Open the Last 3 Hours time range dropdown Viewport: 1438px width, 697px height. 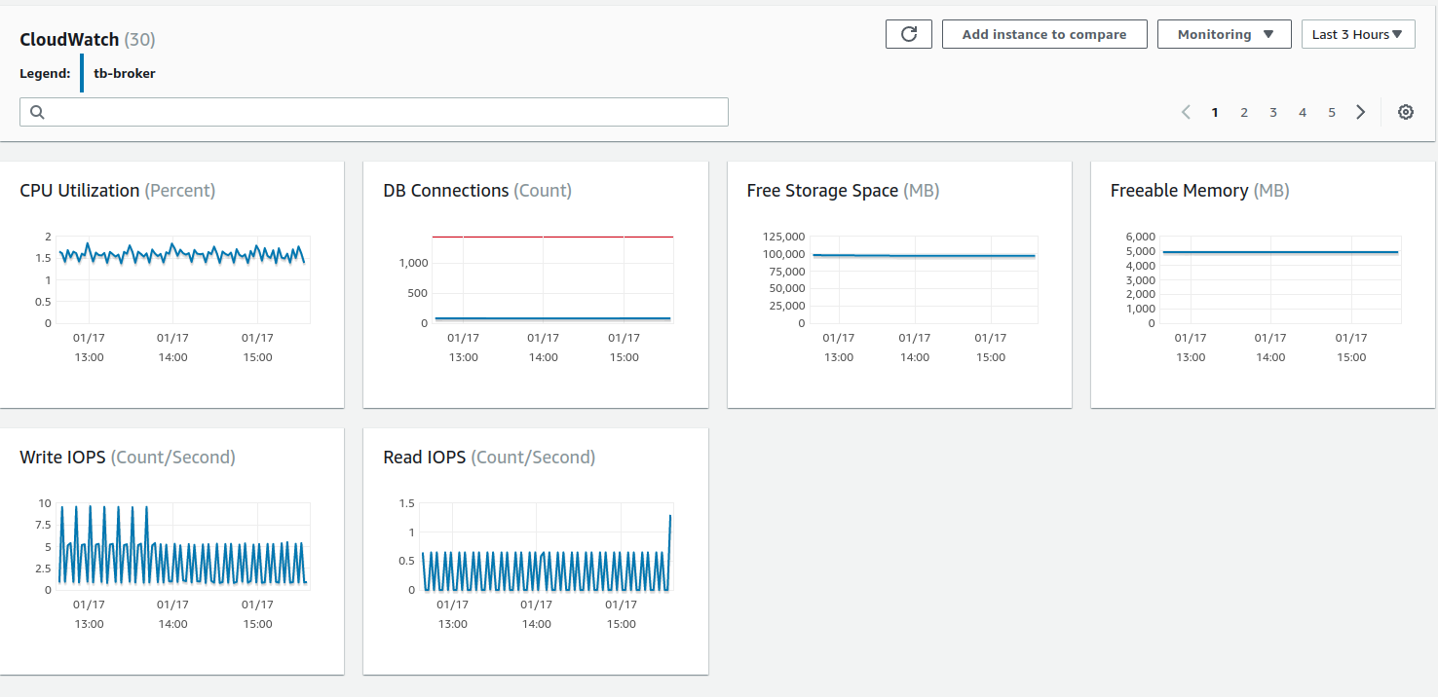click(x=1357, y=34)
